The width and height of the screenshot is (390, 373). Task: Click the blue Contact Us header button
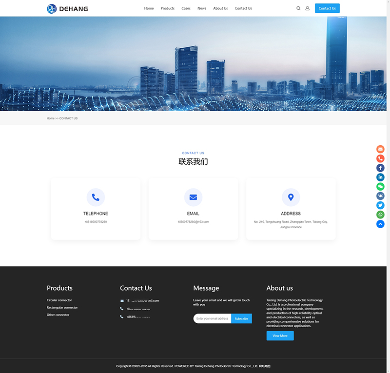click(327, 8)
